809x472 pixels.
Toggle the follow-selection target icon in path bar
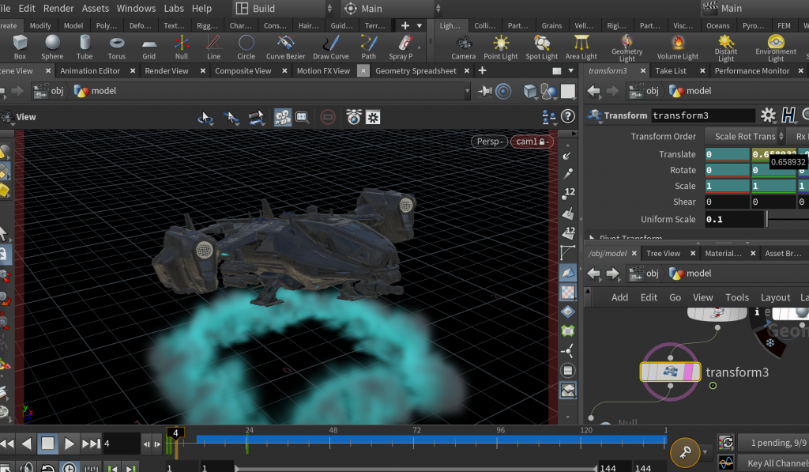pyautogui.click(x=503, y=92)
